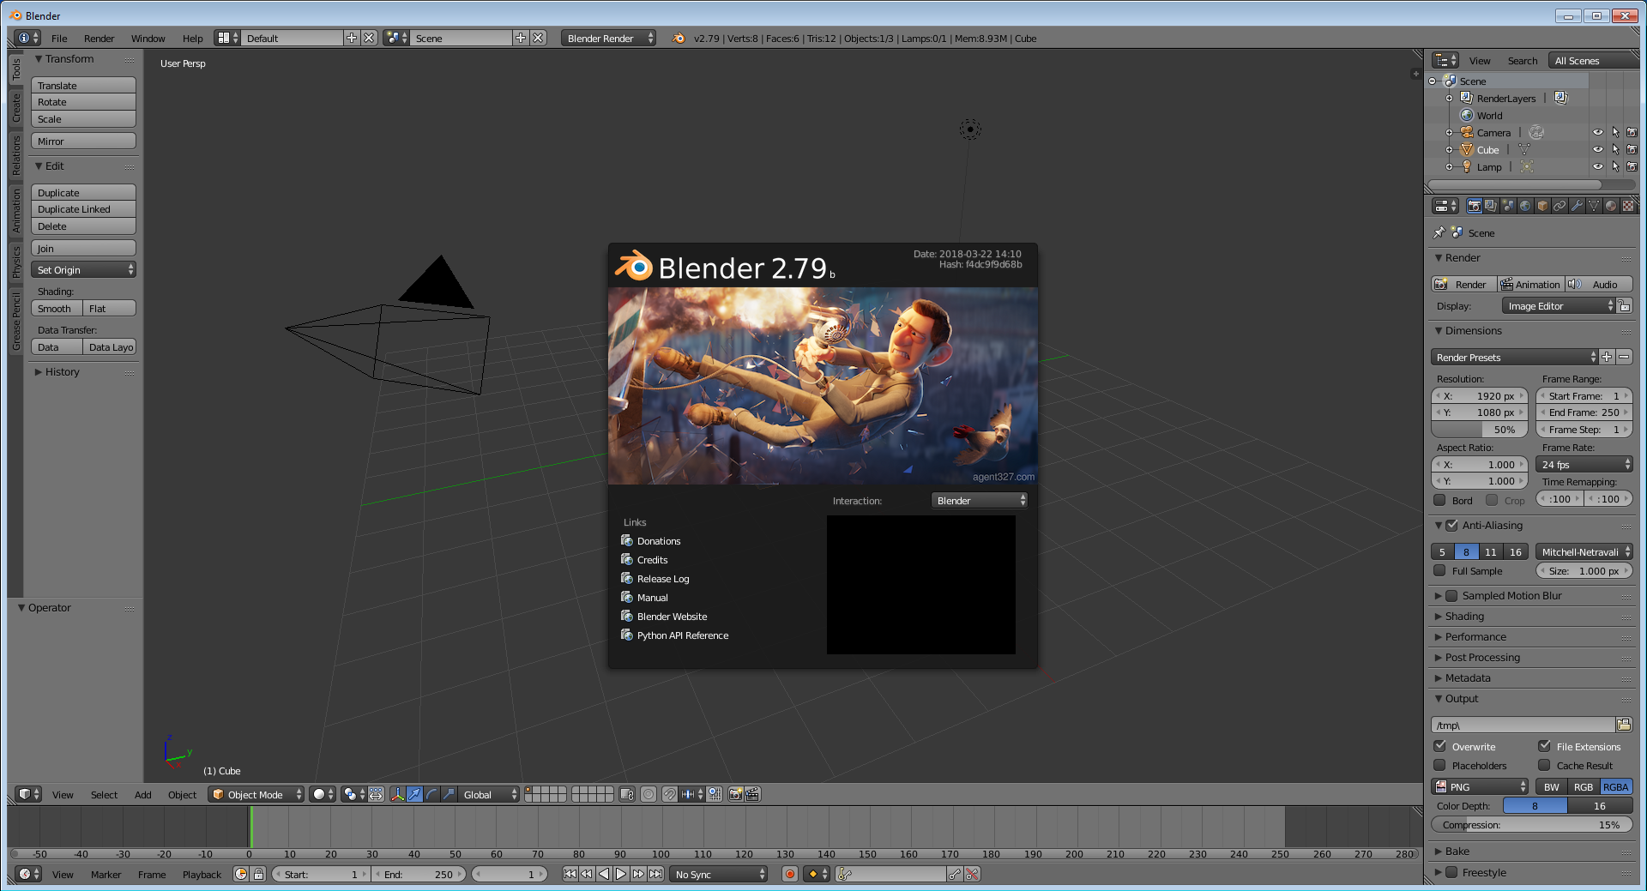
Task: Jump to the first frame in timeline
Action: point(570,874)
